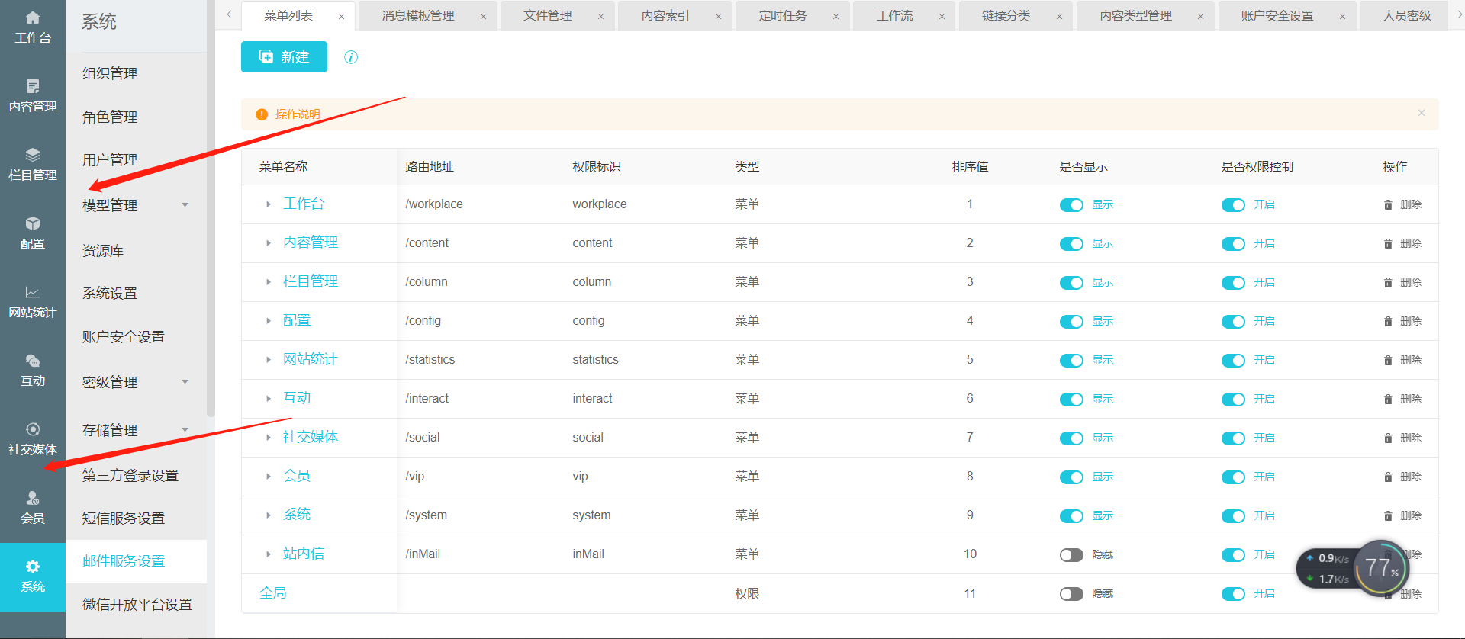Open the 社交媒体 sidebar icon
Screen dimensions: 1465x639
coord(32,430)
